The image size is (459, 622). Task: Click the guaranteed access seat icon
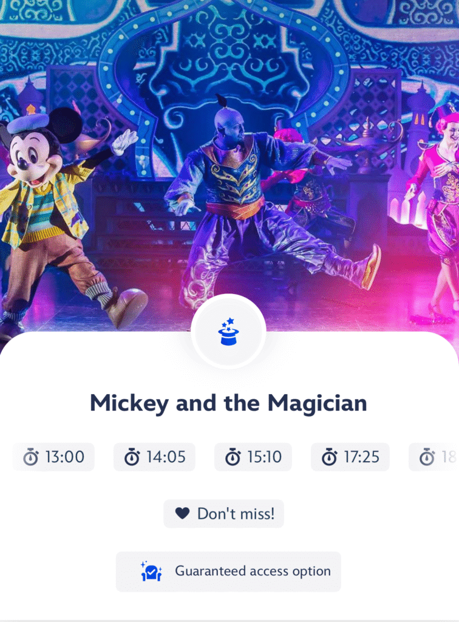[x=151, y=571]
